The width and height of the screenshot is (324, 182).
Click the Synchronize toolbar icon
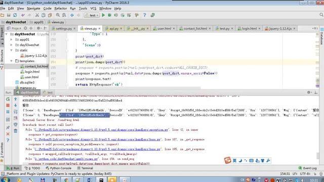click(15, 15)
